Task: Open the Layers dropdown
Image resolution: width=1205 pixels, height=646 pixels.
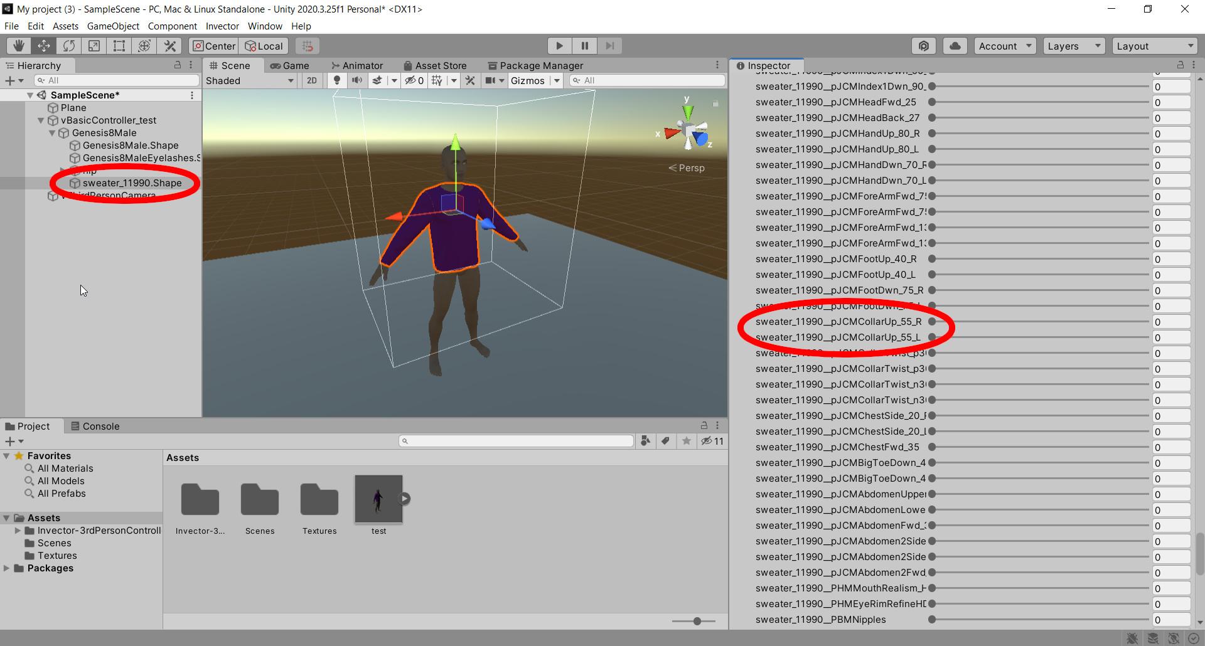Action: (1074, 46)
